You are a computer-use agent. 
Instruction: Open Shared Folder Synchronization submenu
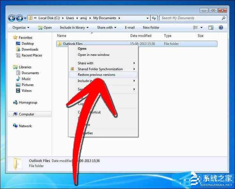(100, 69)
